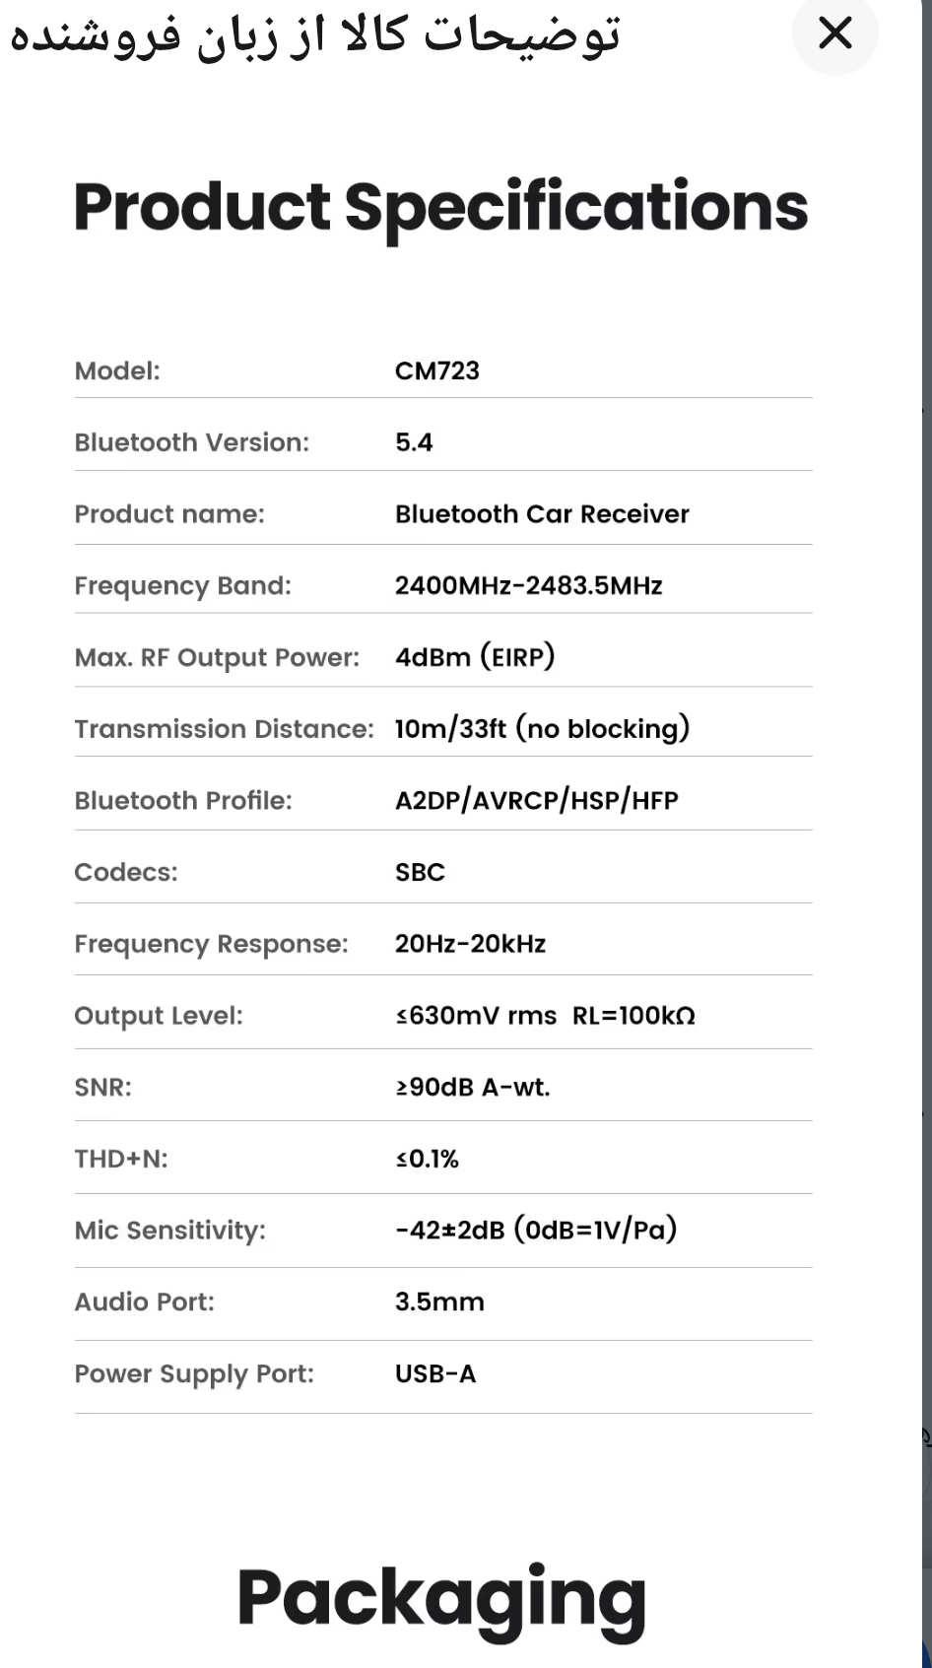Click the Codecs label
This screenshot has width=932, height=1668.
[126, 872]
